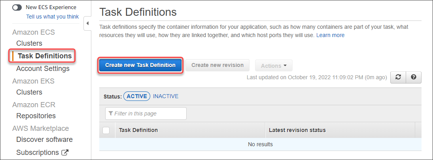
Task: Sort by the Task Definition column header
Action: tap(138, 130)
